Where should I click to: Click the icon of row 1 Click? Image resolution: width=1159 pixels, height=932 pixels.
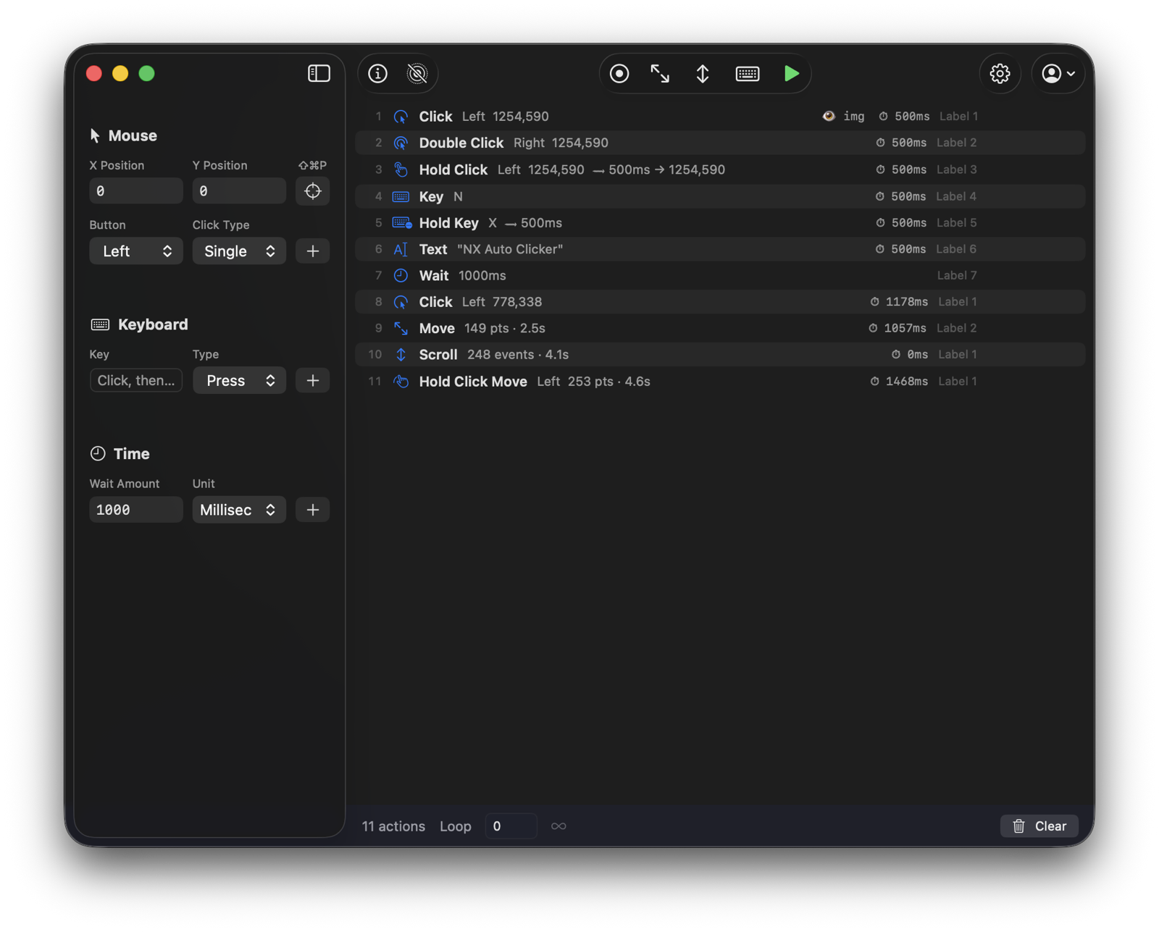[401, 117]
